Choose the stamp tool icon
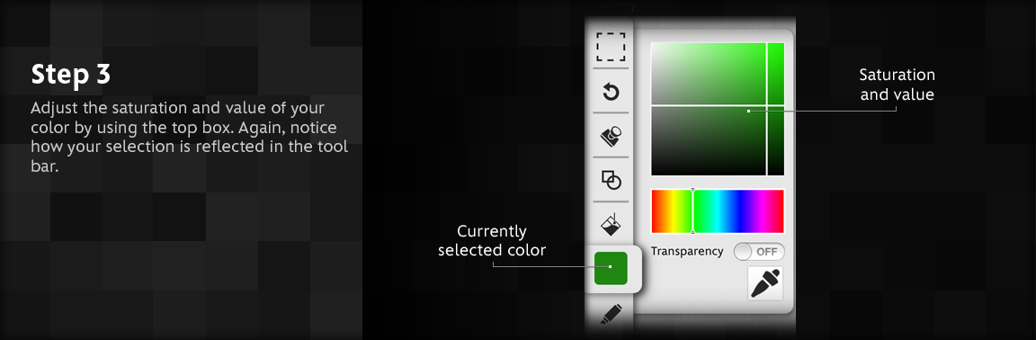This screenshot has width=1036, height=340. pos(611,136)
